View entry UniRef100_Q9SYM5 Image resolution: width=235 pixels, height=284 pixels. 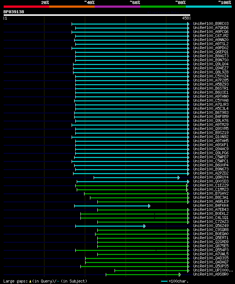[211, 129]
